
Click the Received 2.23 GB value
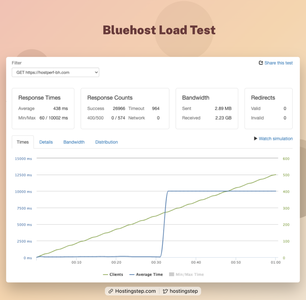223,118
